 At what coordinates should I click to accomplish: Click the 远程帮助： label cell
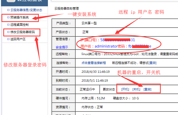point(63,54)
